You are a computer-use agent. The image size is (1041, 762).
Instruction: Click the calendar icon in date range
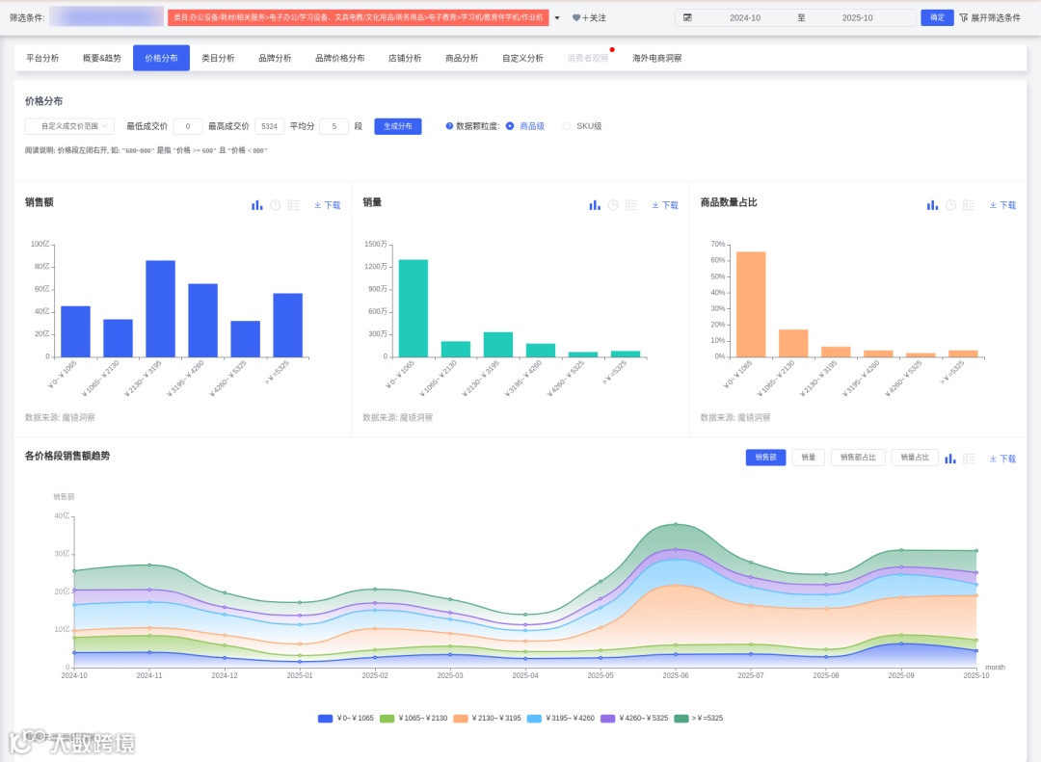(688, 18)
